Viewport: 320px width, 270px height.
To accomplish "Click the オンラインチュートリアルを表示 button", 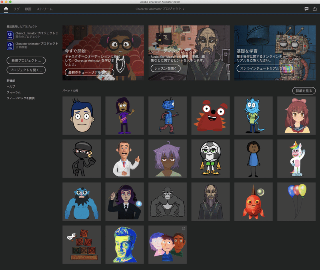I will 264,68.
